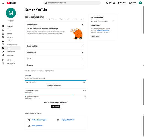144x137 pixels.
Task: Click the eligibility data info icon
Action: (45, 78)
